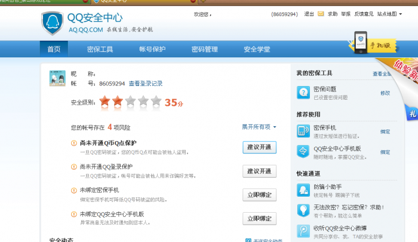Click 立即绑定 for 密保手机
Viewport: 418px width, 242px height.
click(x=259, y=195)
